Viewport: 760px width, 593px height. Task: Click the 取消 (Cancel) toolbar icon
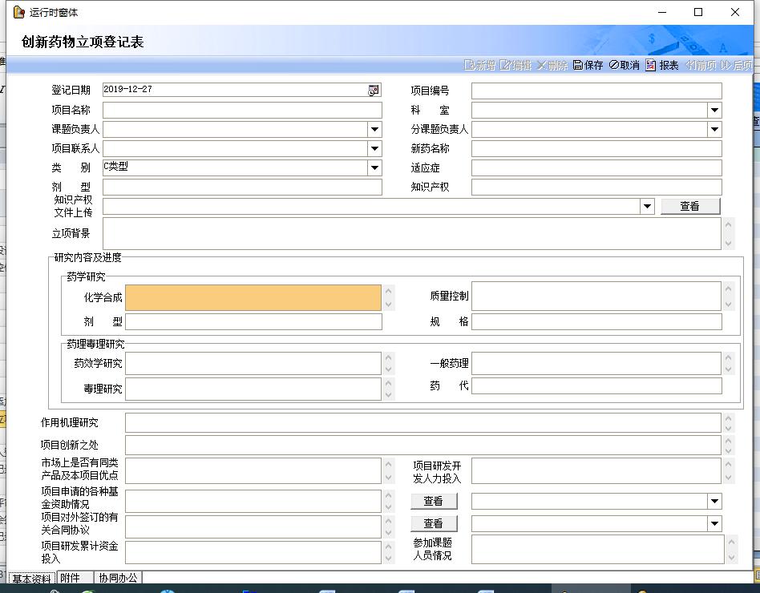[625, 66]
